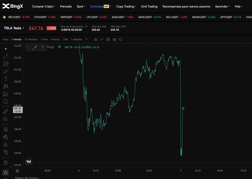Open the chart template save icon
Viewport: 252px width, 179px height.
(108, 39)
